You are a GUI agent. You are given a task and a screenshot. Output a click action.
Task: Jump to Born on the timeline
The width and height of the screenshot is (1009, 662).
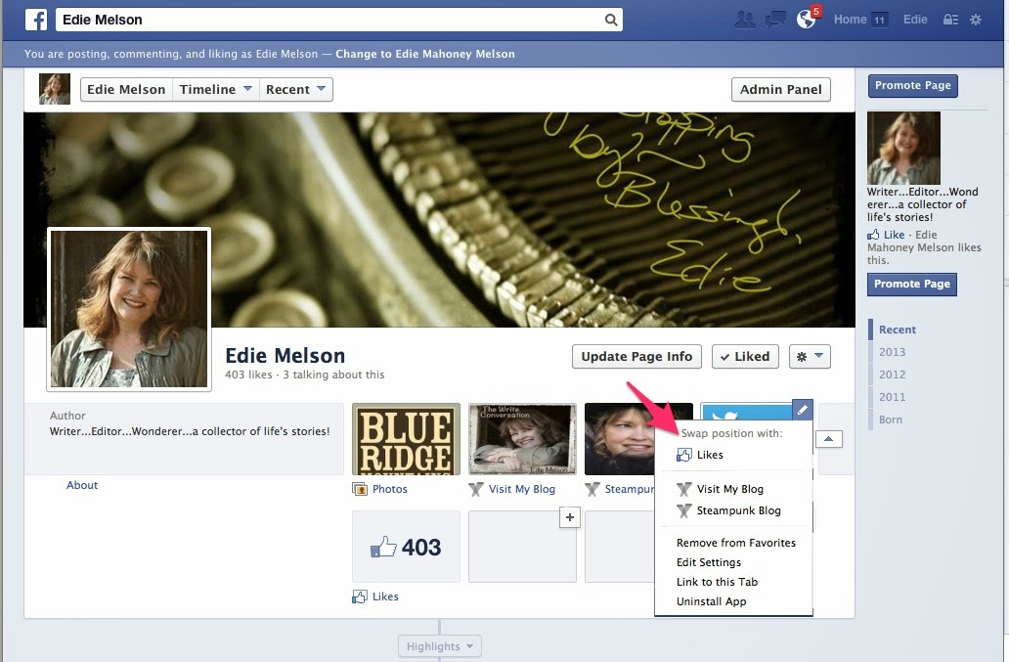[x=891, y=419]
